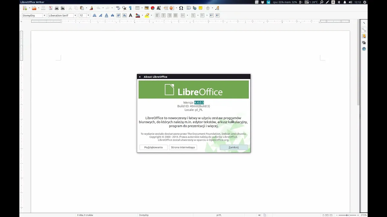This screenshot has height=217, width=387.
Task: Expand the Open recent files dropdown arrow
Action: 38,8
